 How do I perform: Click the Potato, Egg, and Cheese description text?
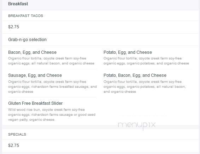[146, 61]
